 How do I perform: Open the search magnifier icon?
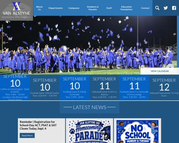click(x=157, y=8)
